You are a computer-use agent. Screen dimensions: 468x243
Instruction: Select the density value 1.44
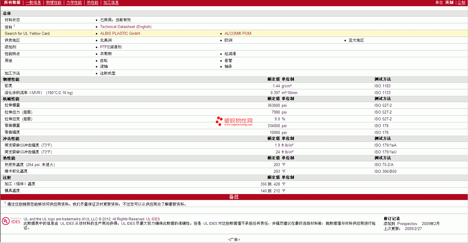[276, 86]
